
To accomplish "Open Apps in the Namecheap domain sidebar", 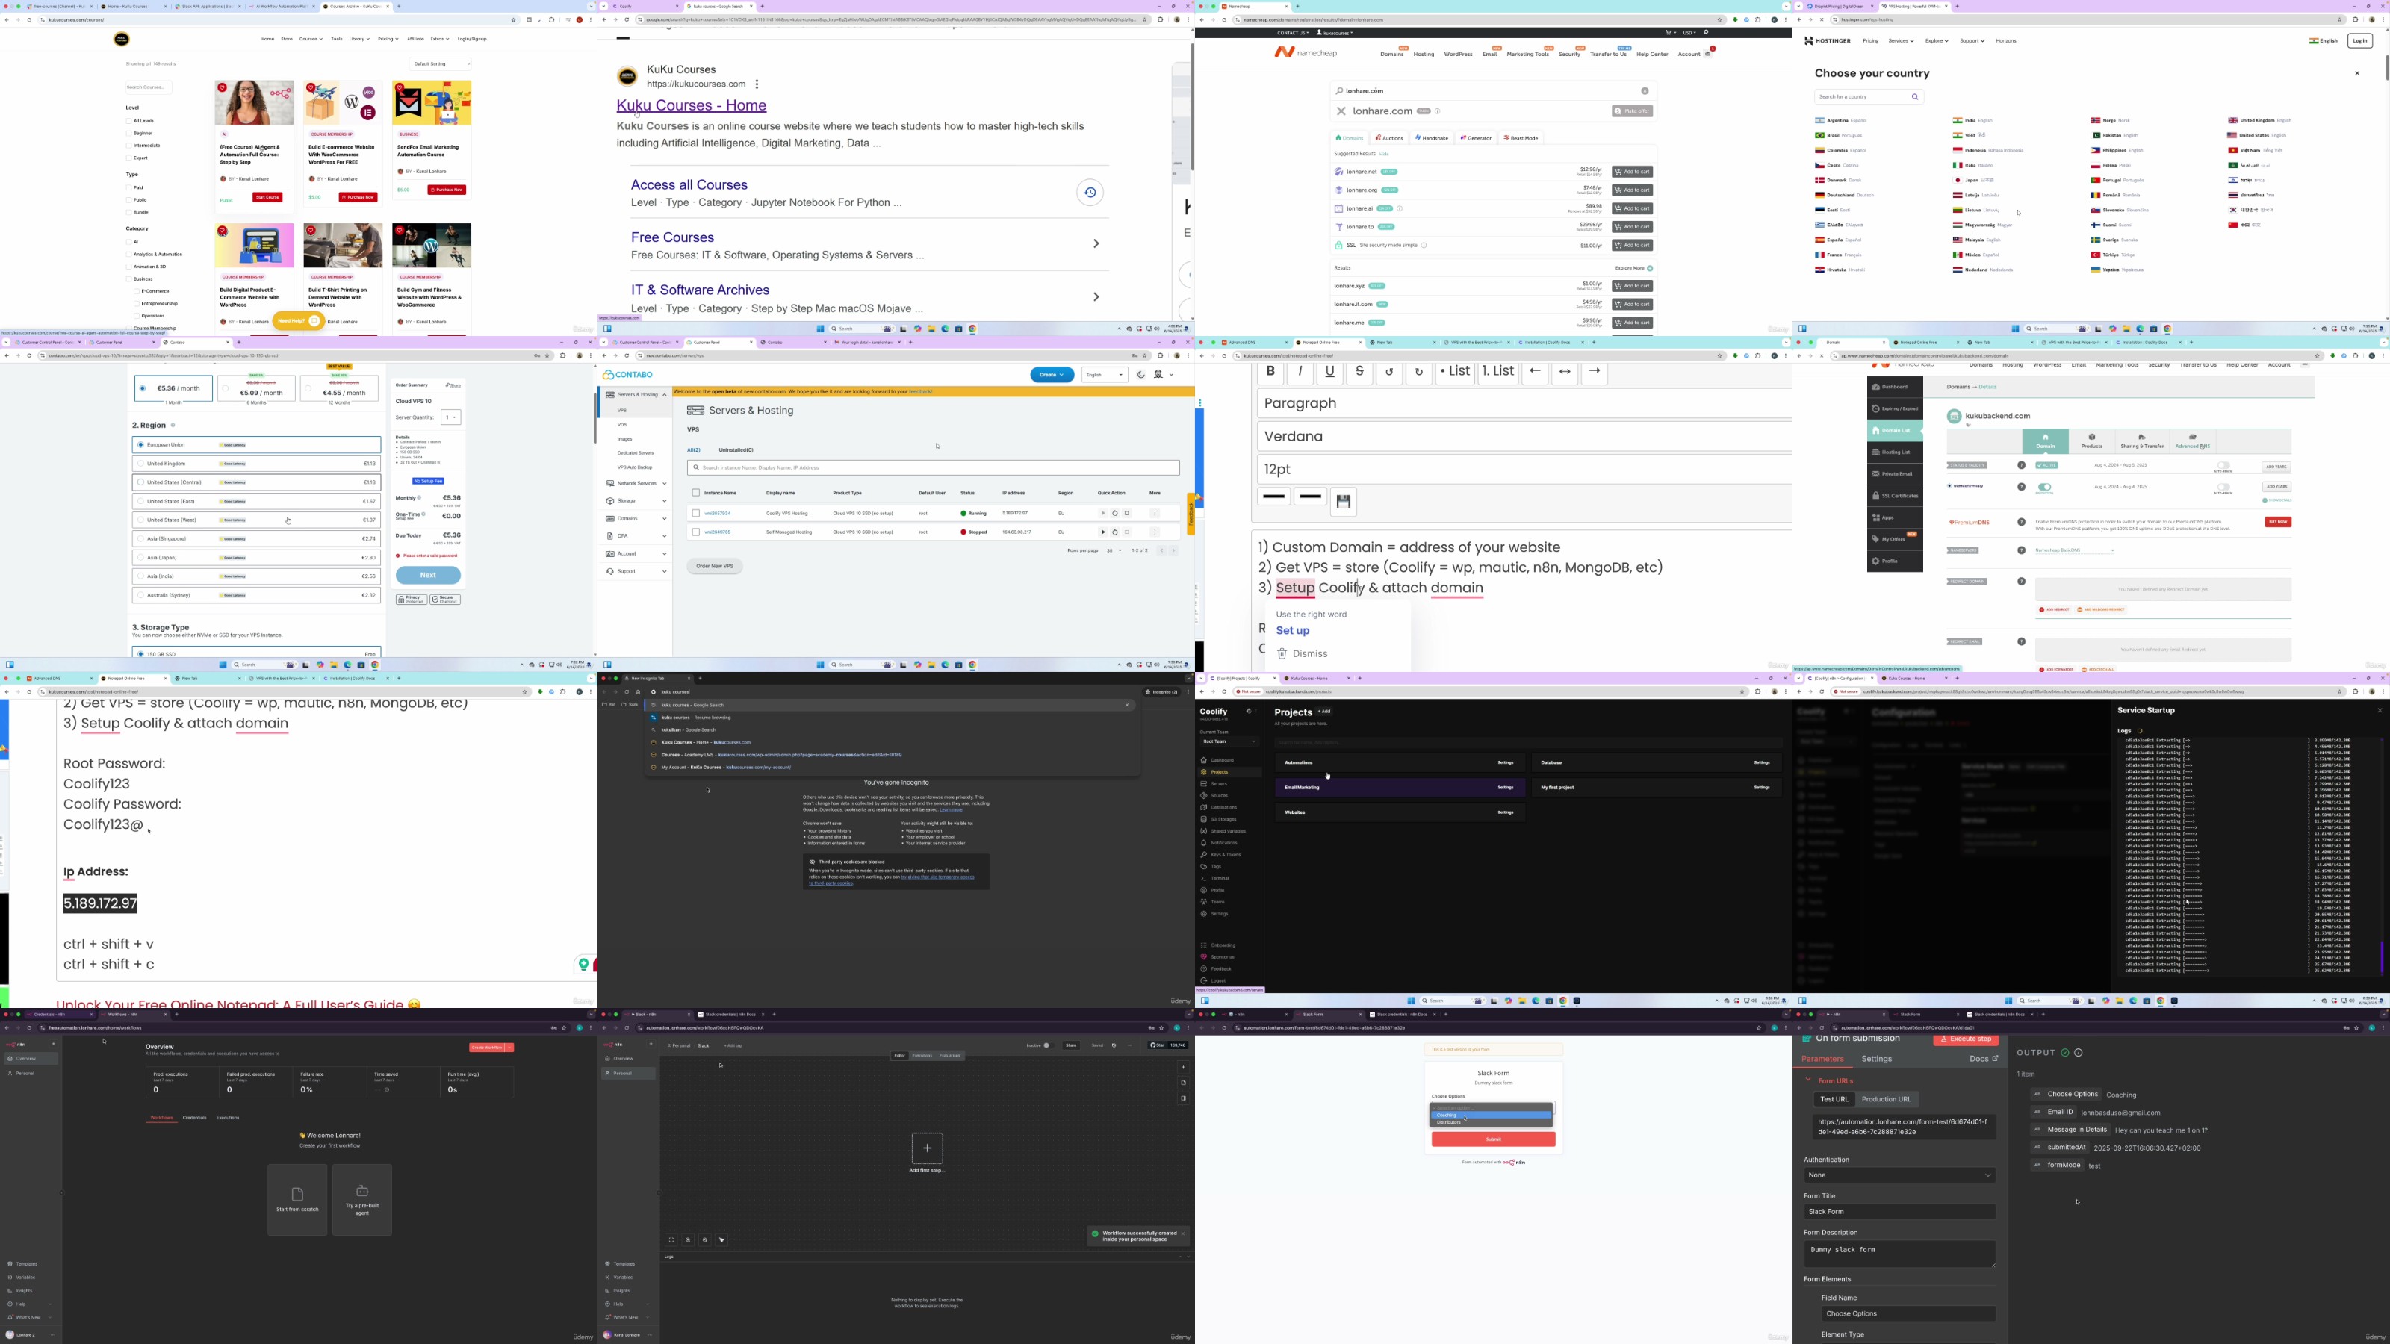I will [x=1895, y=517].
